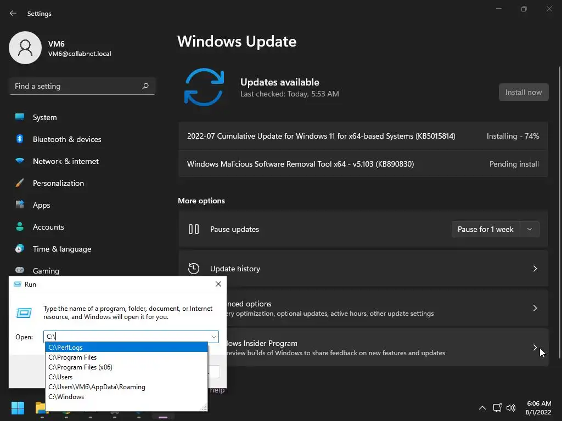Click VM6@collabnet.local account text

pyautogui.click(x=80, y=54)
